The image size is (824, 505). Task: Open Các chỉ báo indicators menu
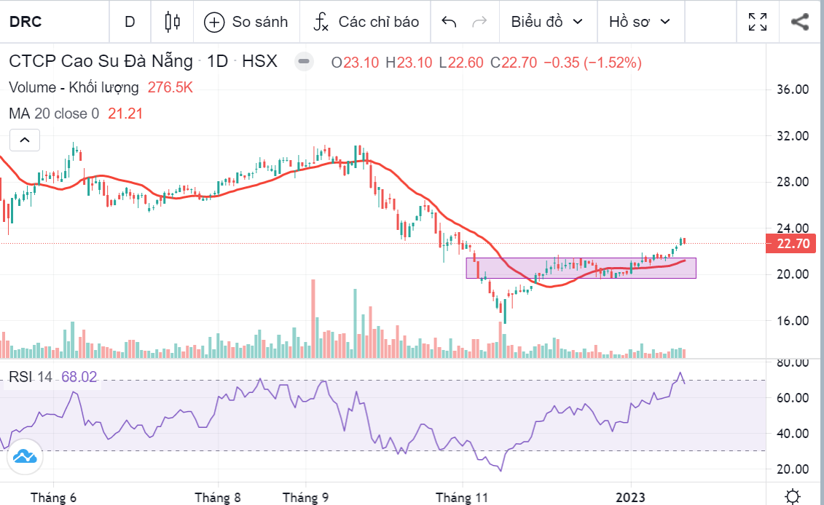coord(368,22)
